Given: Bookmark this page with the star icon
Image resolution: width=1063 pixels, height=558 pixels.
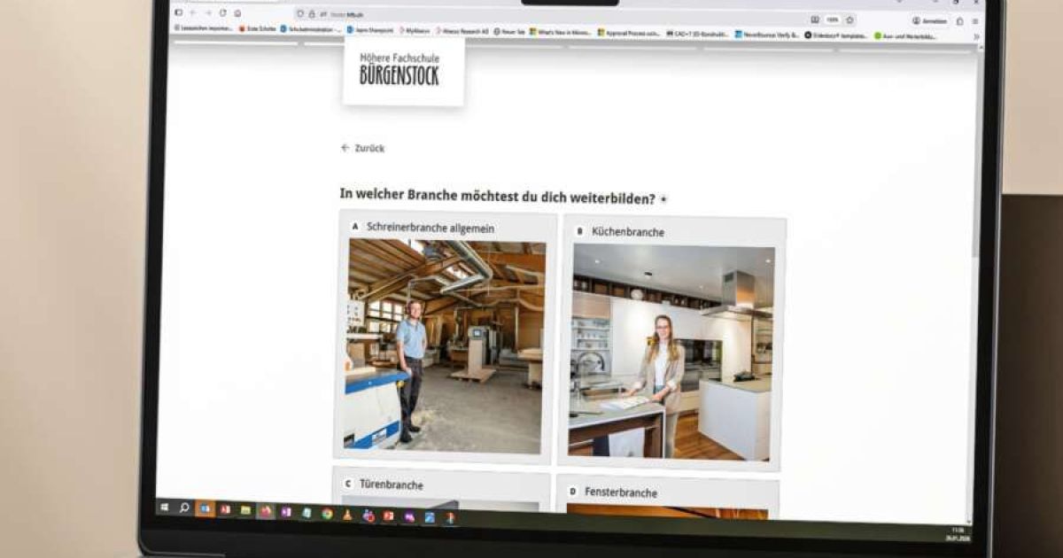Looking at the screenshot, I should 850,19.
